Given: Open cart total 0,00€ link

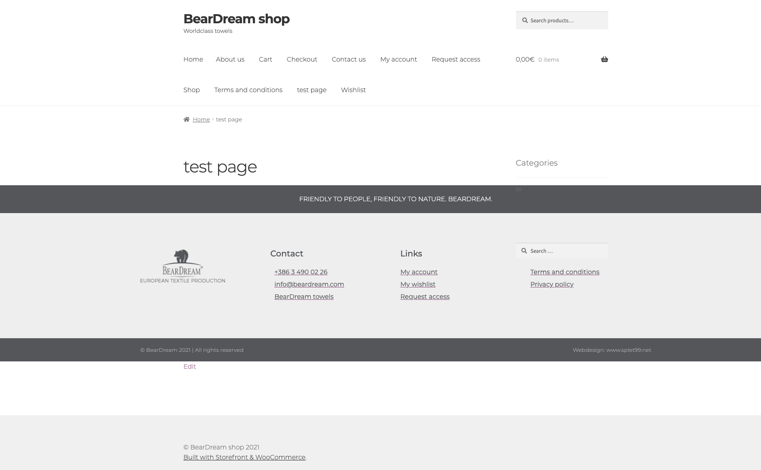Looking at the screenshot, I should point(525,59).
